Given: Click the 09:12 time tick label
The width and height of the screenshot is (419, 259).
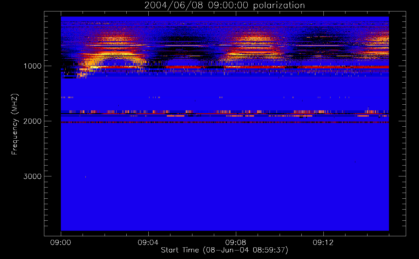Looking at the screenshot, I should pyautogui.click(x=323, y=242).
